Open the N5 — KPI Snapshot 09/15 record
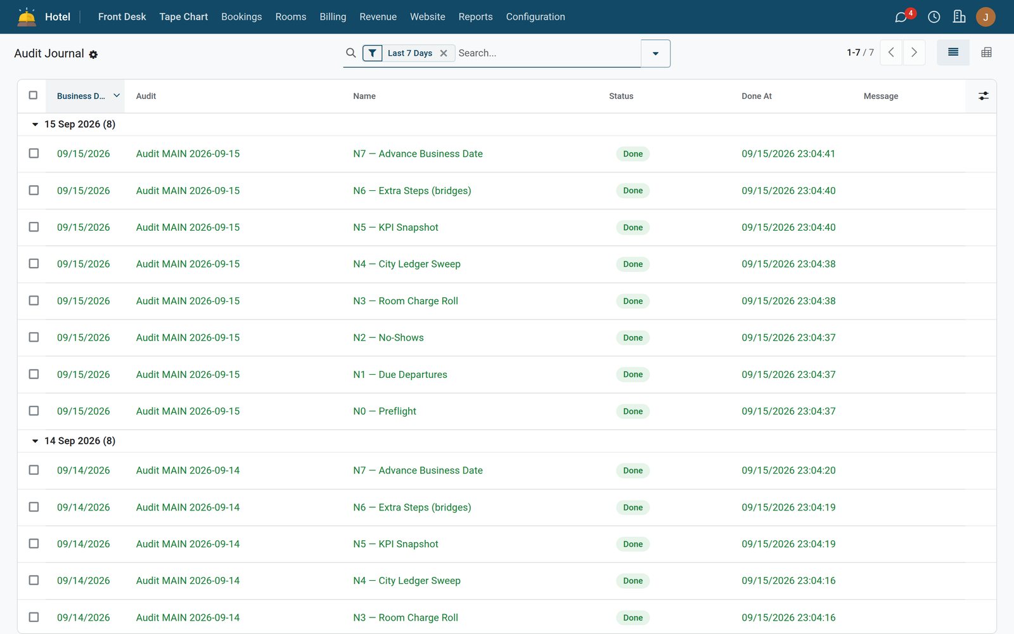This screenshot has width=1014, height=634. tap(395, 227)
